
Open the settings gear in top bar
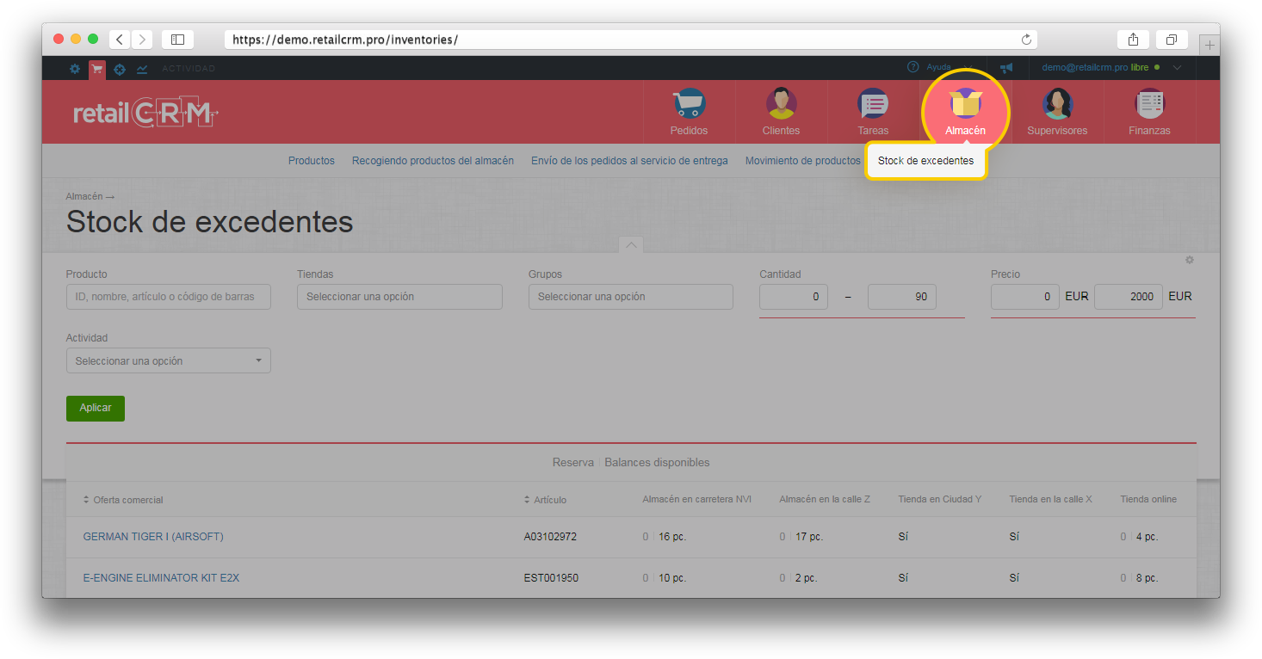(x=75, y=68)
